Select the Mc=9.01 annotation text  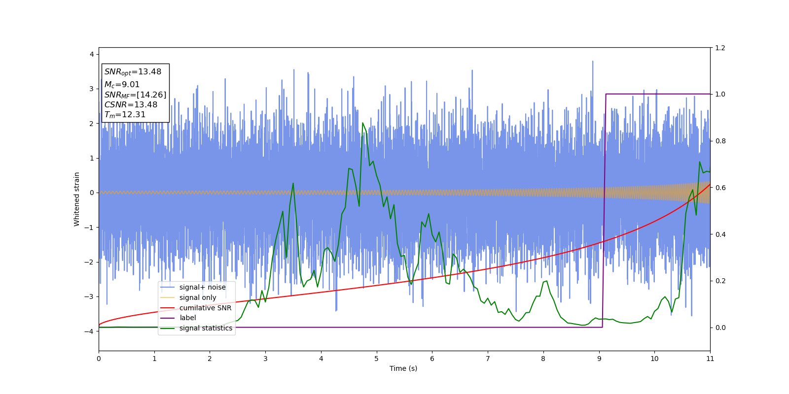[x=122, y=85]
